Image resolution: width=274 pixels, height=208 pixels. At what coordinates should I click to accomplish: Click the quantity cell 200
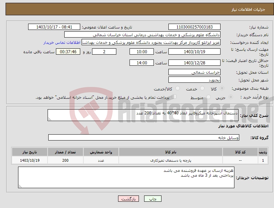[x=65, y=160]
